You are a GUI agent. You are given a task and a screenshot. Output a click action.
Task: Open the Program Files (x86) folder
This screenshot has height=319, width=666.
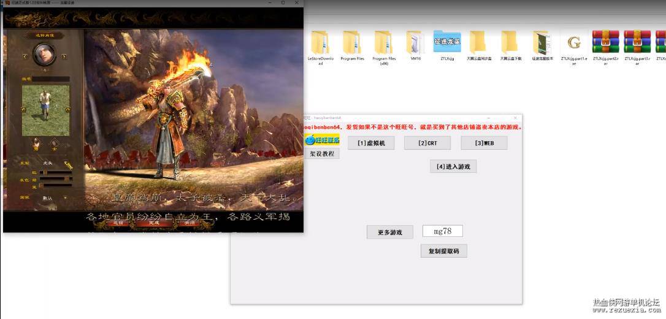click(384, 47)
